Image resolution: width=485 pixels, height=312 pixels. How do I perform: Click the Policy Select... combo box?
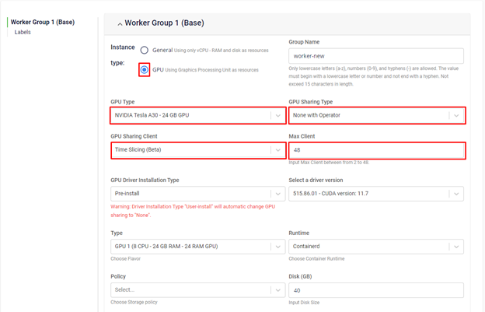click(190, 290)
